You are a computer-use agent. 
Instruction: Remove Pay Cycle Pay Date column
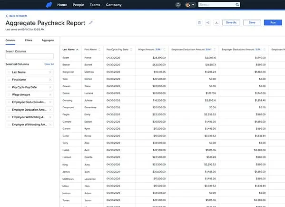pyautogui.click(x=50, y=87)
